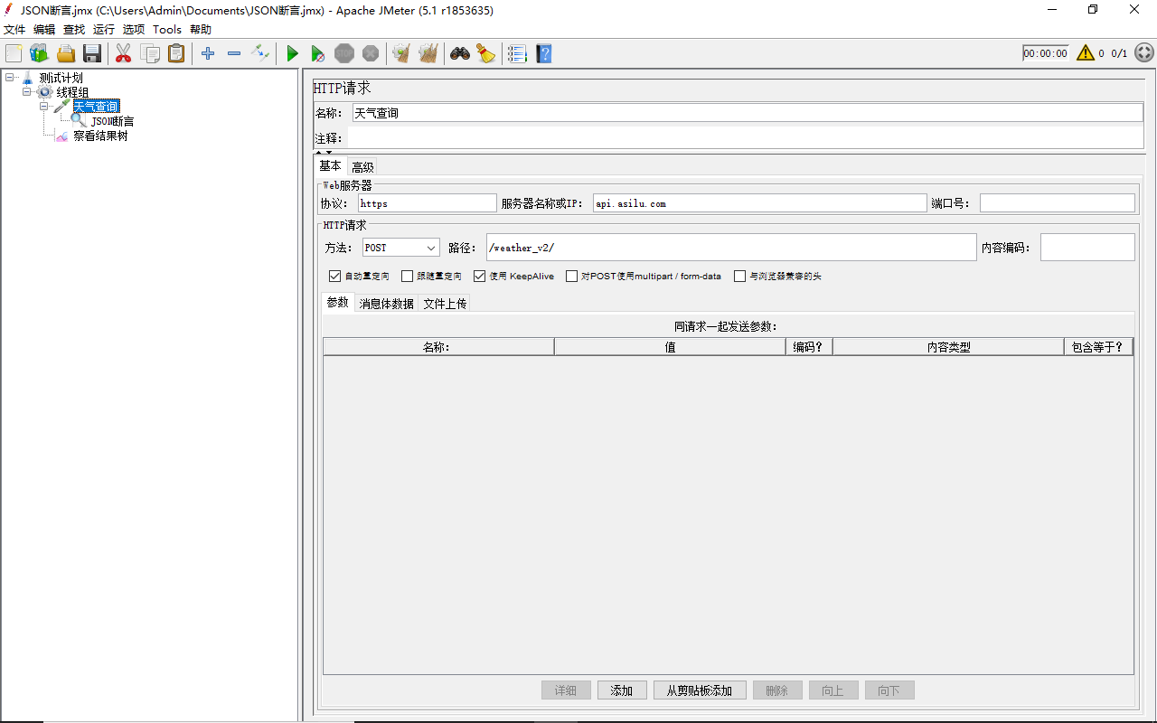This screenshot has width=1157, height=723.
Task: Select 天气查询 in the tree
Action: (x=96, y=107)
